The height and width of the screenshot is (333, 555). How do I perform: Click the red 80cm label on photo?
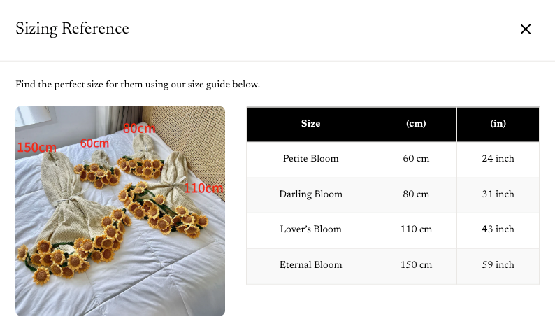139,129
